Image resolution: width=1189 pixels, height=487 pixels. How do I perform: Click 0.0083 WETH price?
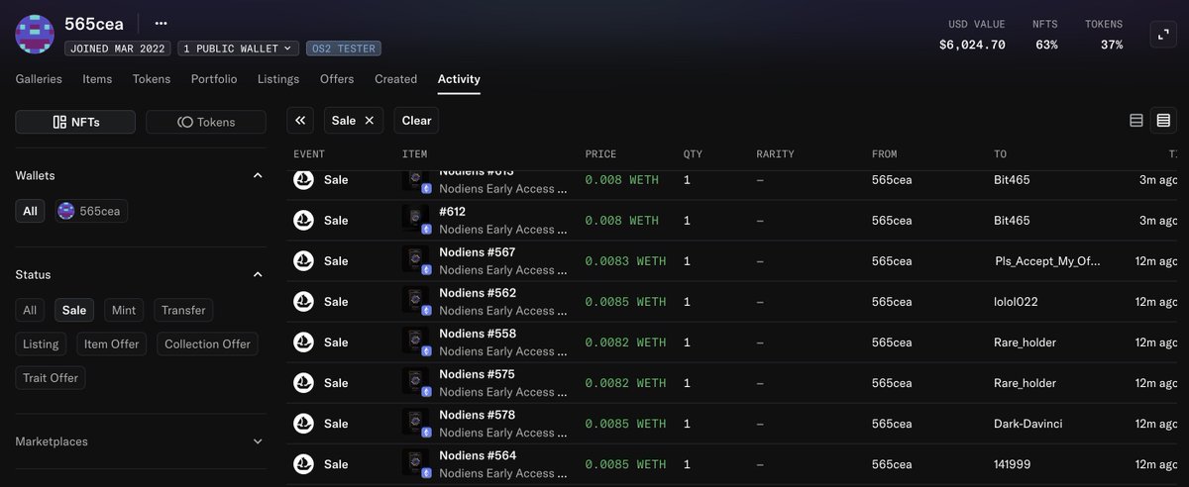625,261
